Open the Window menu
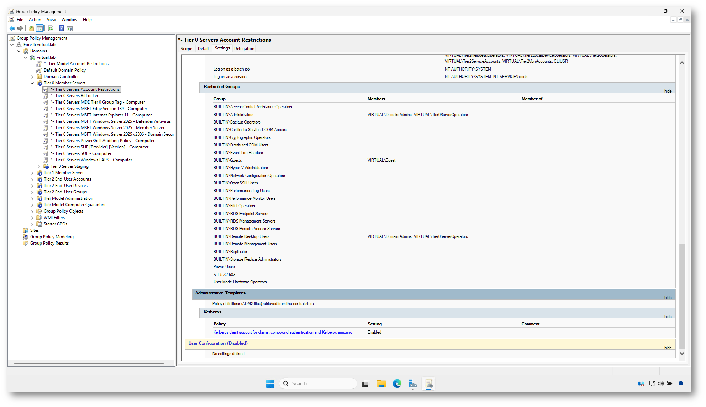The image size is (706, 407). point(69,20)
